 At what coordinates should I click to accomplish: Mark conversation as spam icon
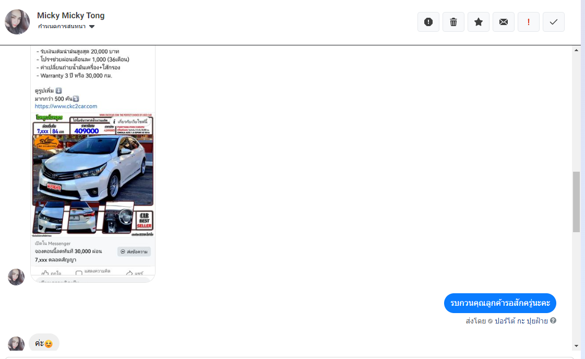pos(428,22)
